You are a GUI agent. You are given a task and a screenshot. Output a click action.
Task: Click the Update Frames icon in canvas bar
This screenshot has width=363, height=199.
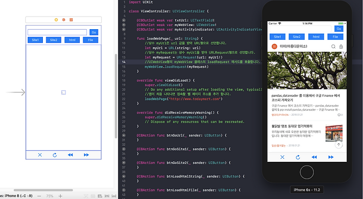86,196
